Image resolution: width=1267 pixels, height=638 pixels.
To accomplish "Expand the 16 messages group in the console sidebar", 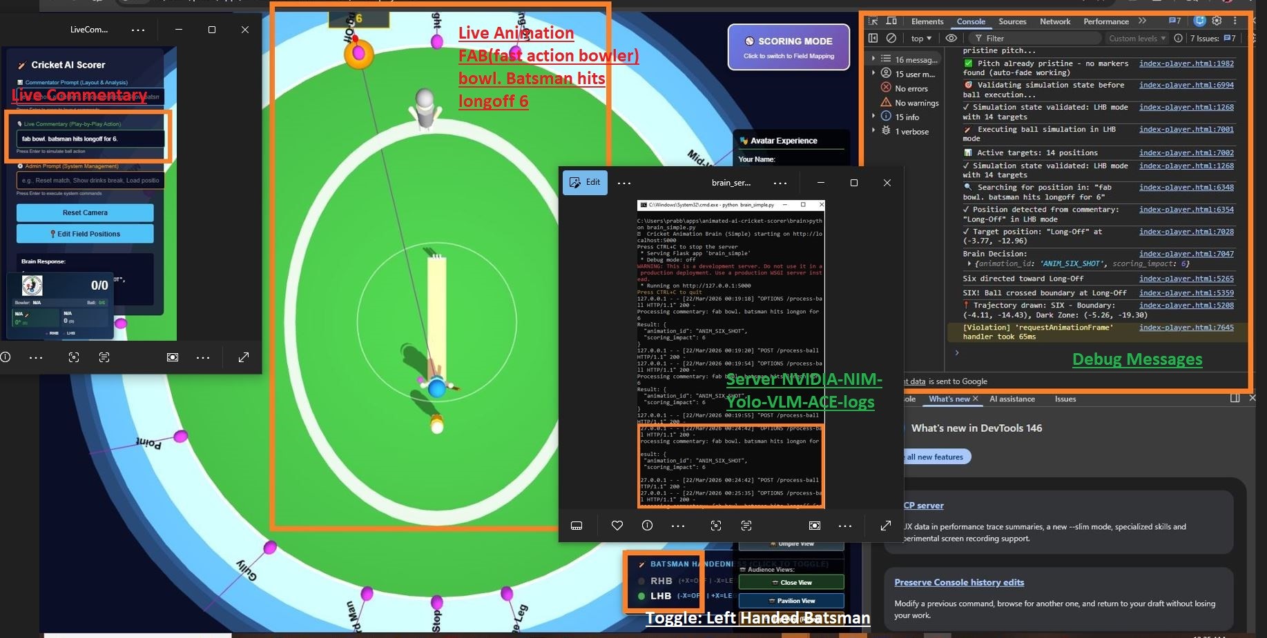I will 874,59.
